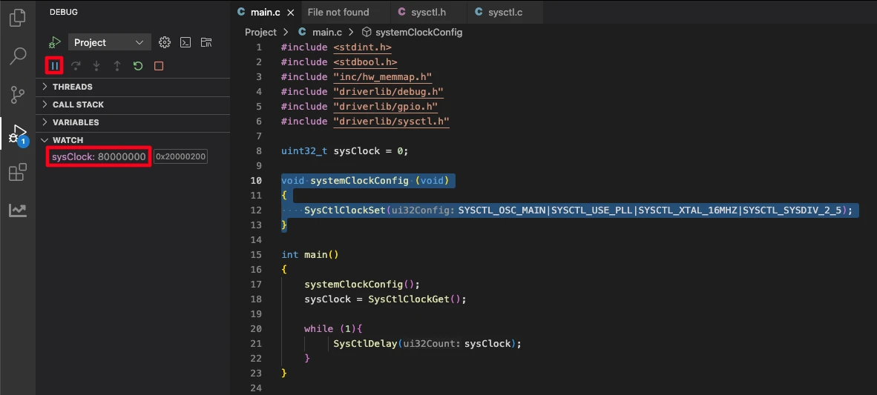This screenshot has height=395, width=877.
Task: Open the Project configuration dropdown
Action: pos(109,42)
